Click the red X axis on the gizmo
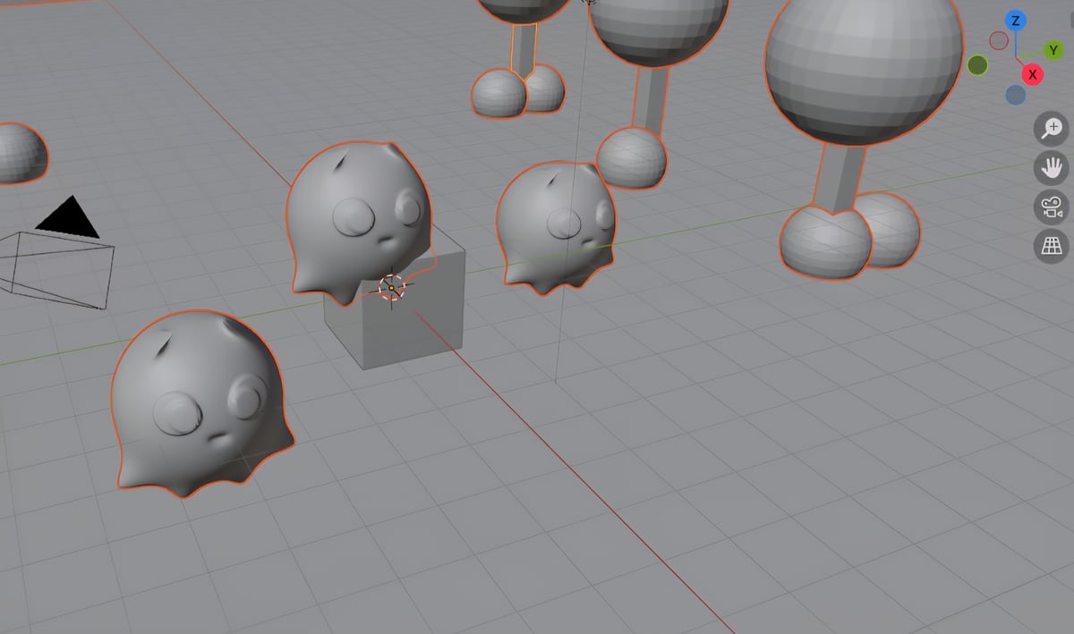This screenshot has height=634, width=1074. (x=1032, y=74)
